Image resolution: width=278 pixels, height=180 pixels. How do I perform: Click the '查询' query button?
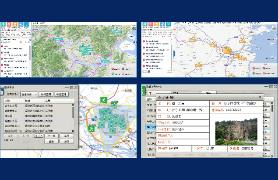click(51, 141)
